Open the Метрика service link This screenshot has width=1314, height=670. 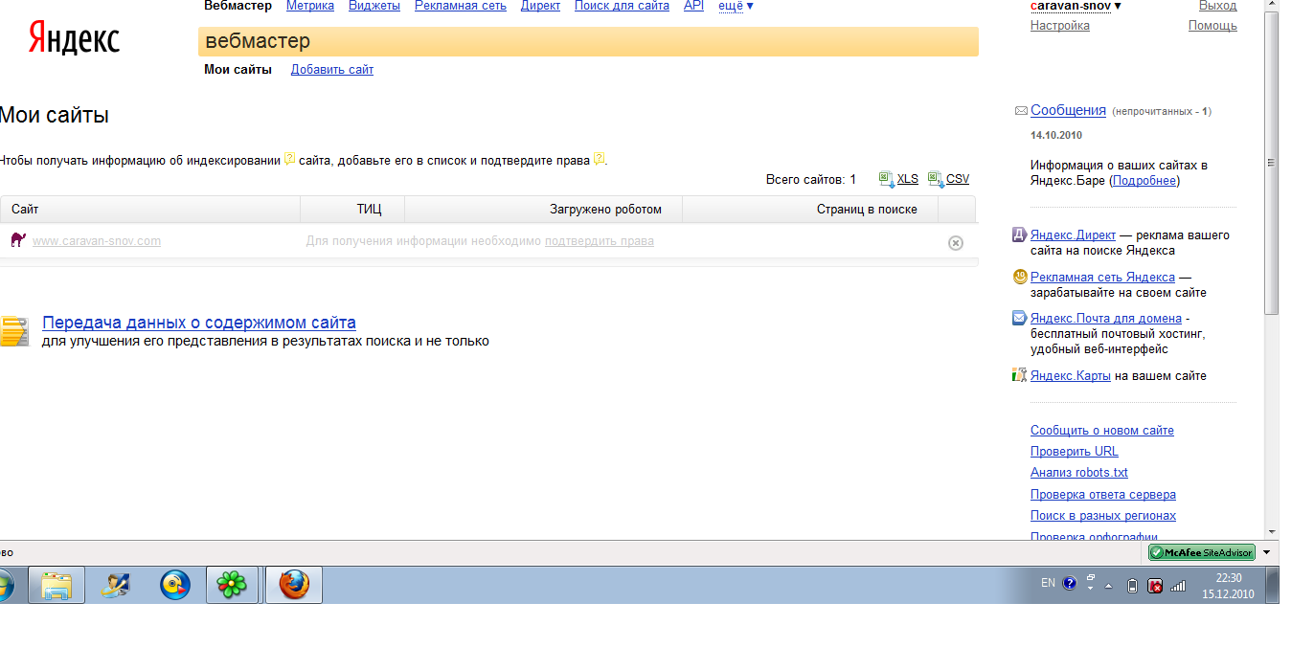click(310, 6)
